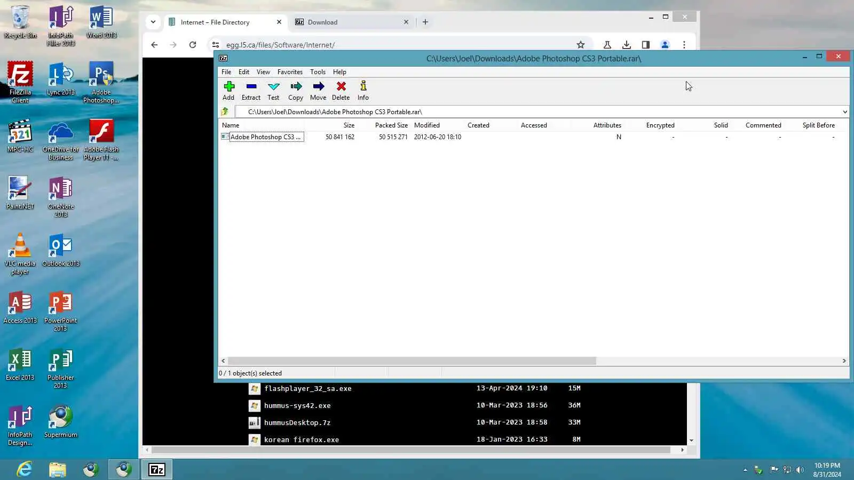Select the Adobe Photoshop CS3 archive entry
This screenshot has width=854, height=480.
(x=262, y=137)
